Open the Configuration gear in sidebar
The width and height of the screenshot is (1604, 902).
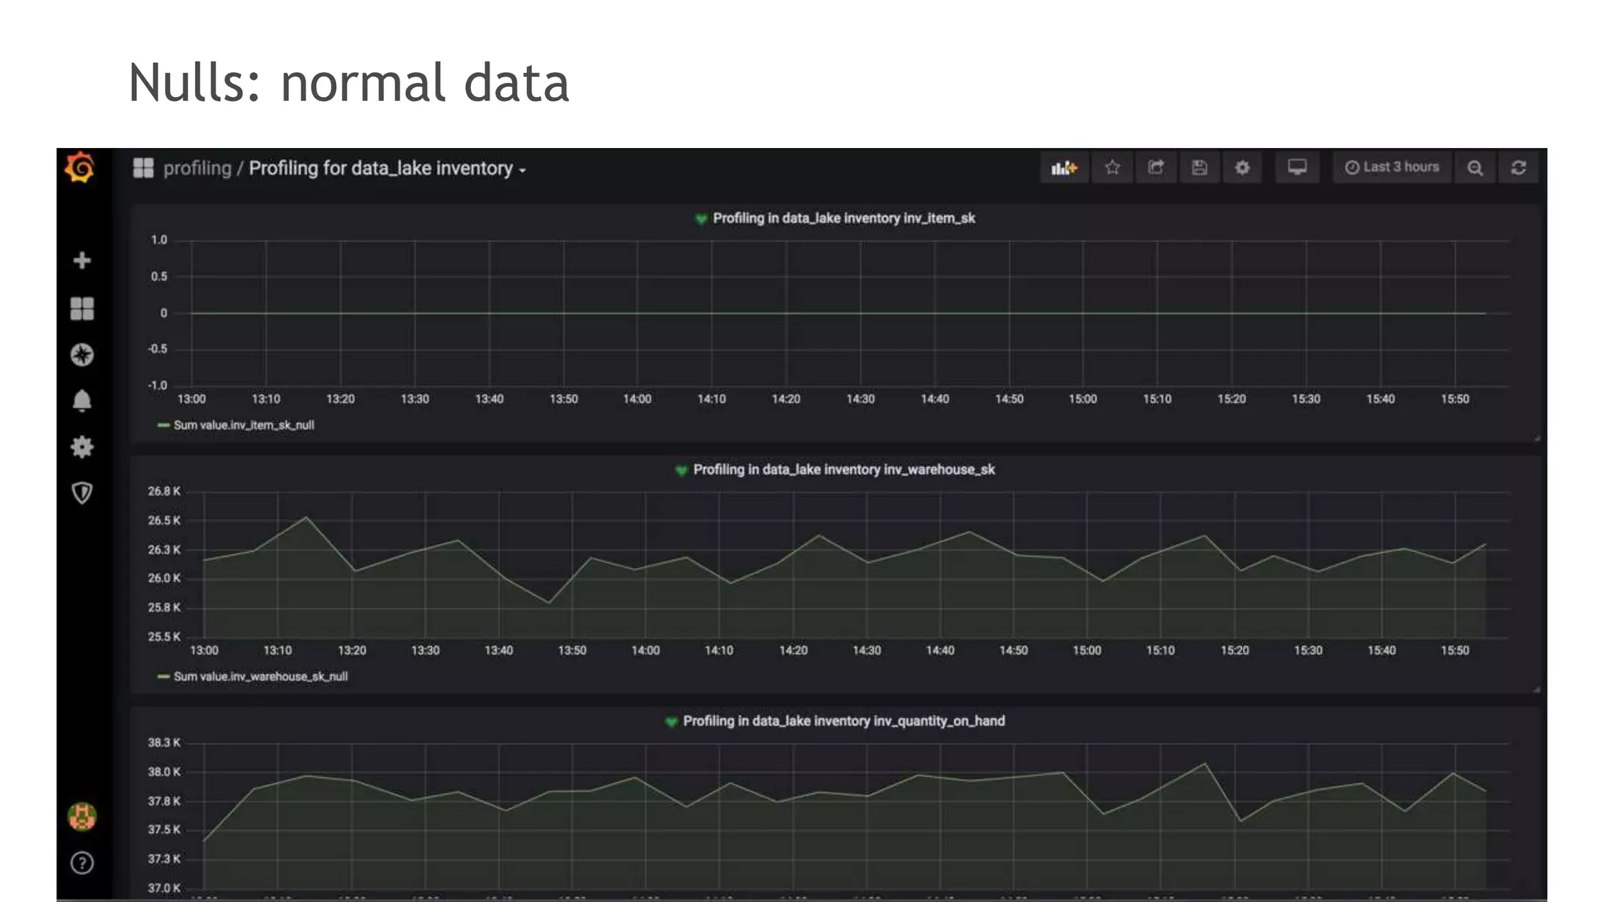[x=81, y=447]
